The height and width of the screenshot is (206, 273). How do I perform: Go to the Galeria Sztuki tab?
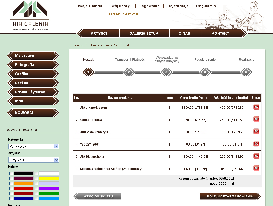pyautogui.click(x=144, y=33)
